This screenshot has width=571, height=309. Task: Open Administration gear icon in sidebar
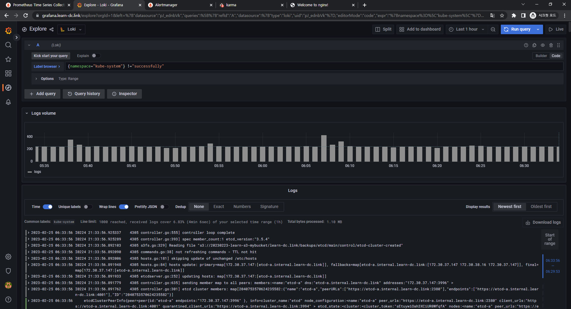pyautogui.click(x=8, y=257)
